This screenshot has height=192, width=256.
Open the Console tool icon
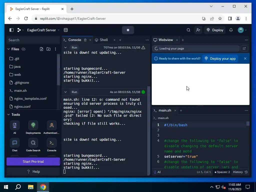(x=51, y=145)
